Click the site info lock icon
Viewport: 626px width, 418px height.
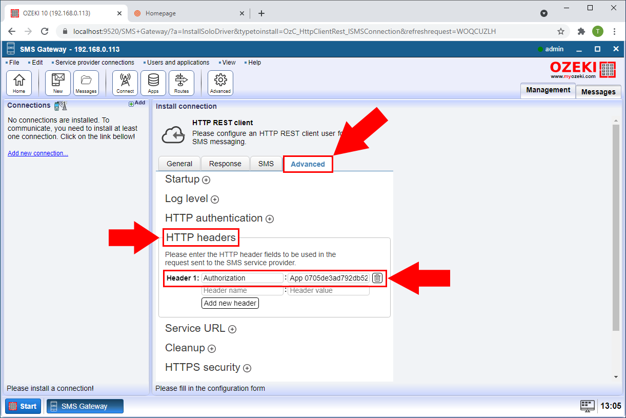pyautogui.click(x=65, y=31)
